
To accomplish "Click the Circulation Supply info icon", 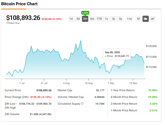I will (x=82, y=104).
